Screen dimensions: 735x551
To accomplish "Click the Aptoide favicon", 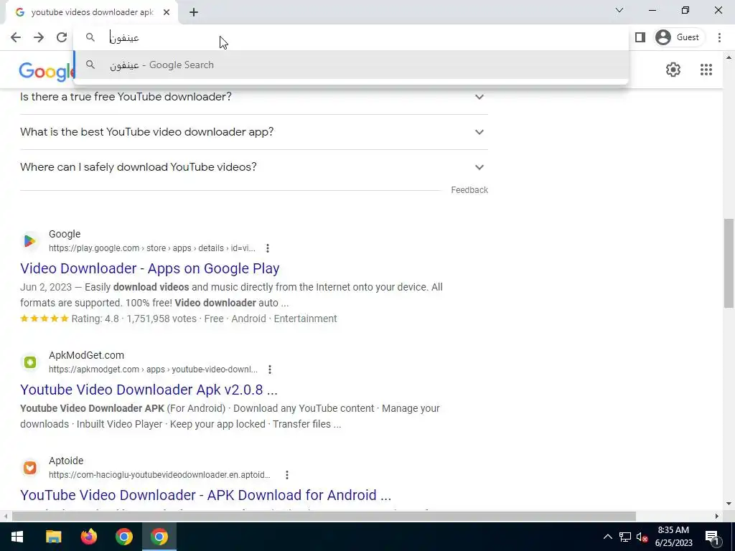I will pos(30,468).
